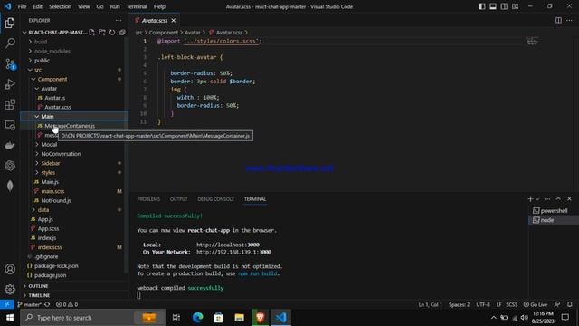Open Customize Layout options
The image size is (579, 326).
tap(515, 6)
